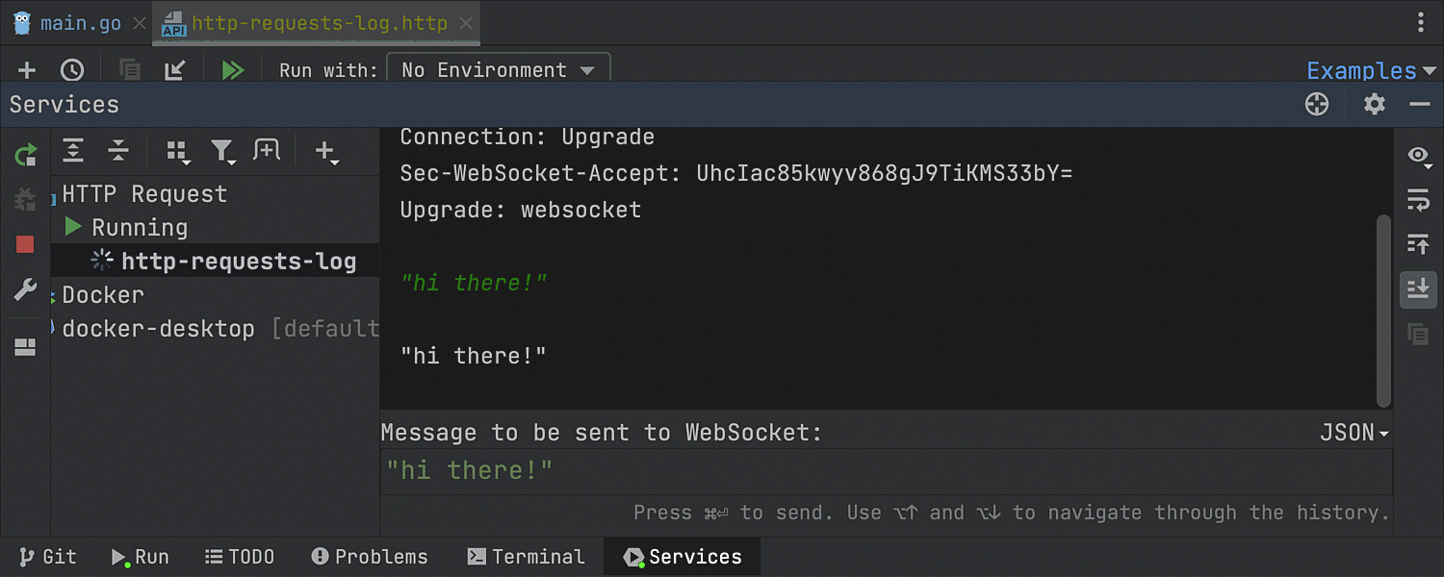Toggle the eye view-as icon
The height and width of the screenshot is (577, 1444).
[x=1417, y=155]
